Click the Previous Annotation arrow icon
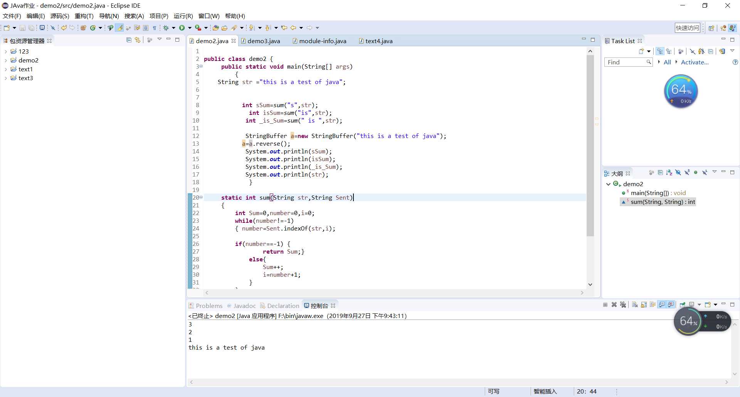This screenshot has height=397, width=740. (268, 28)
